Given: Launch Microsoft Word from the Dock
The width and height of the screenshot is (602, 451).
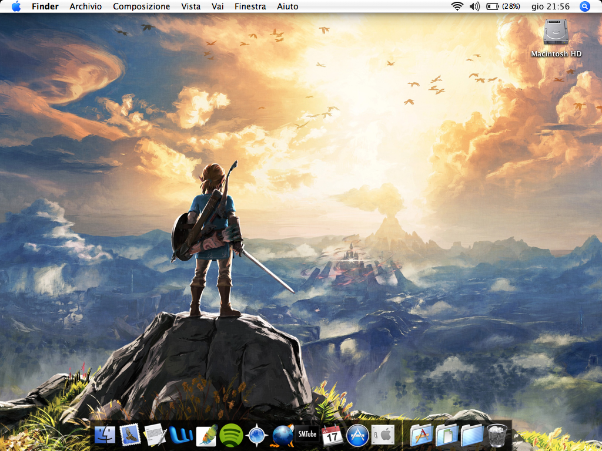Looking at the screenshot, I should [x=180, y=435].
